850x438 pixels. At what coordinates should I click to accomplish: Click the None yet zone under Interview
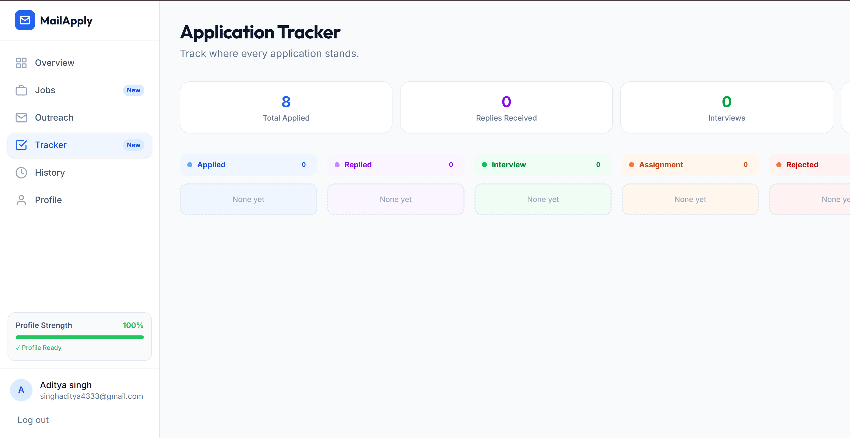point(542,199)
